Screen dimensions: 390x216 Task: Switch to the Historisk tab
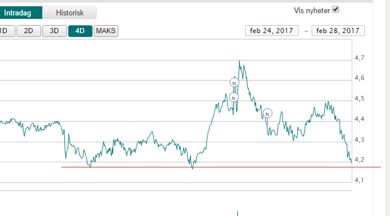coord(70,13)
